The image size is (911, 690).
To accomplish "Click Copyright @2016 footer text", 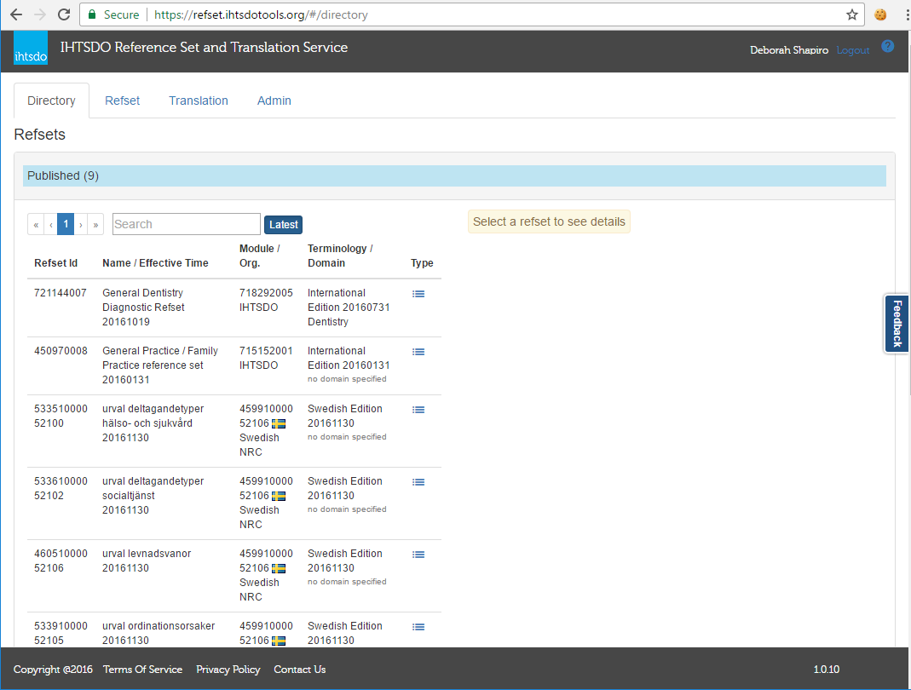I will pos(53,669).
